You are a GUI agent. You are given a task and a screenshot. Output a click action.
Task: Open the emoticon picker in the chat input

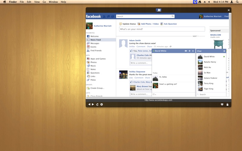[x=154, y=95]
